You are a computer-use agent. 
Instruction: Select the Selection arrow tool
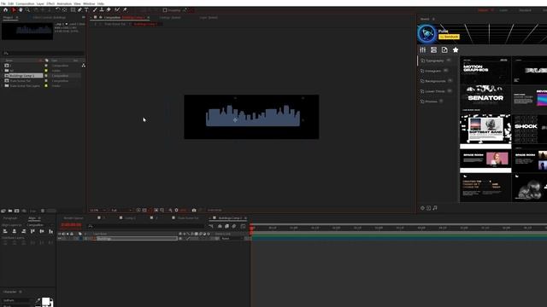(14, 10)
